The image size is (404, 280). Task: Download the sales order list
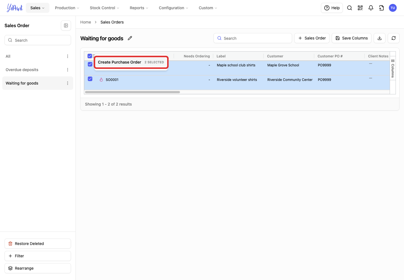(x=380, y=38)
